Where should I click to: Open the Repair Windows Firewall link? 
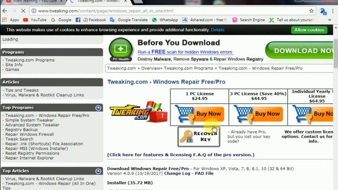click(30, 135)
